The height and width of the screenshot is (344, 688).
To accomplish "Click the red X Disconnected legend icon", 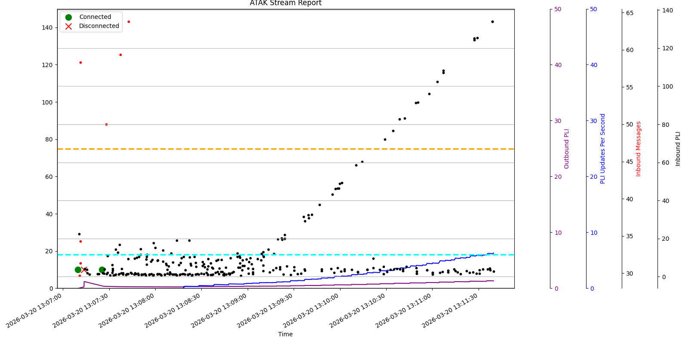I will coord(68,26).
